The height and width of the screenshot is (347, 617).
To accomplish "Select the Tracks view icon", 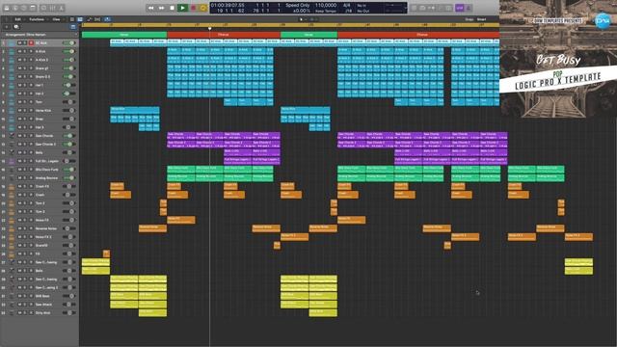I will pyautogui.click(x=80, y=19).
